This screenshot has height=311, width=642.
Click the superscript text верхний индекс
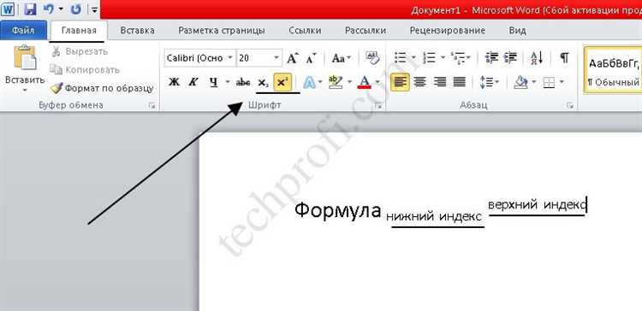pos(538,205)
